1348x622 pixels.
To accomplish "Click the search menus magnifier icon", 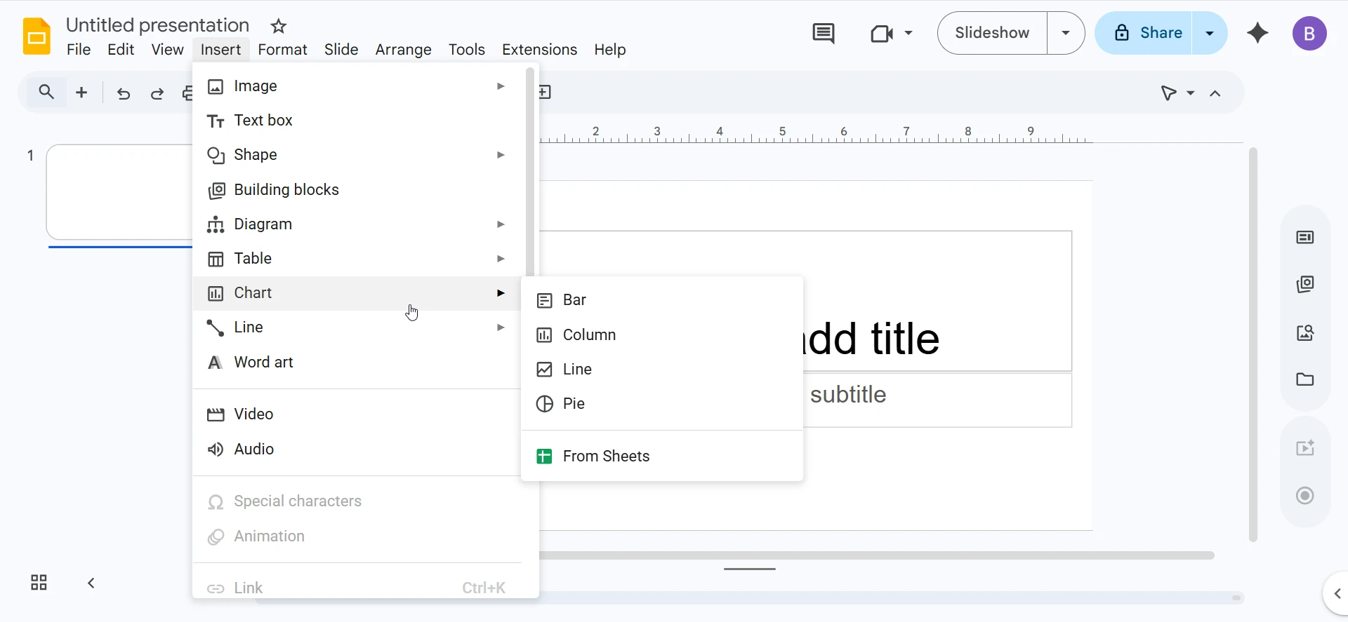I will tap(46, 93).
